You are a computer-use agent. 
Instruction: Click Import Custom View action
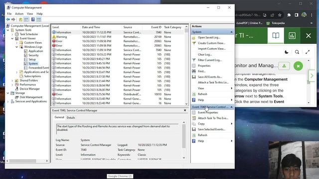point(211,49)
